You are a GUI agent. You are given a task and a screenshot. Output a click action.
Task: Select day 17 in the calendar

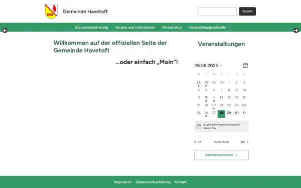[x=244, y=98]
